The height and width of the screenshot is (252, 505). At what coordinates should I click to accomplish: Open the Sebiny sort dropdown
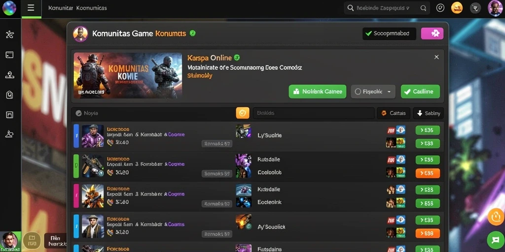tap(429, 113)
